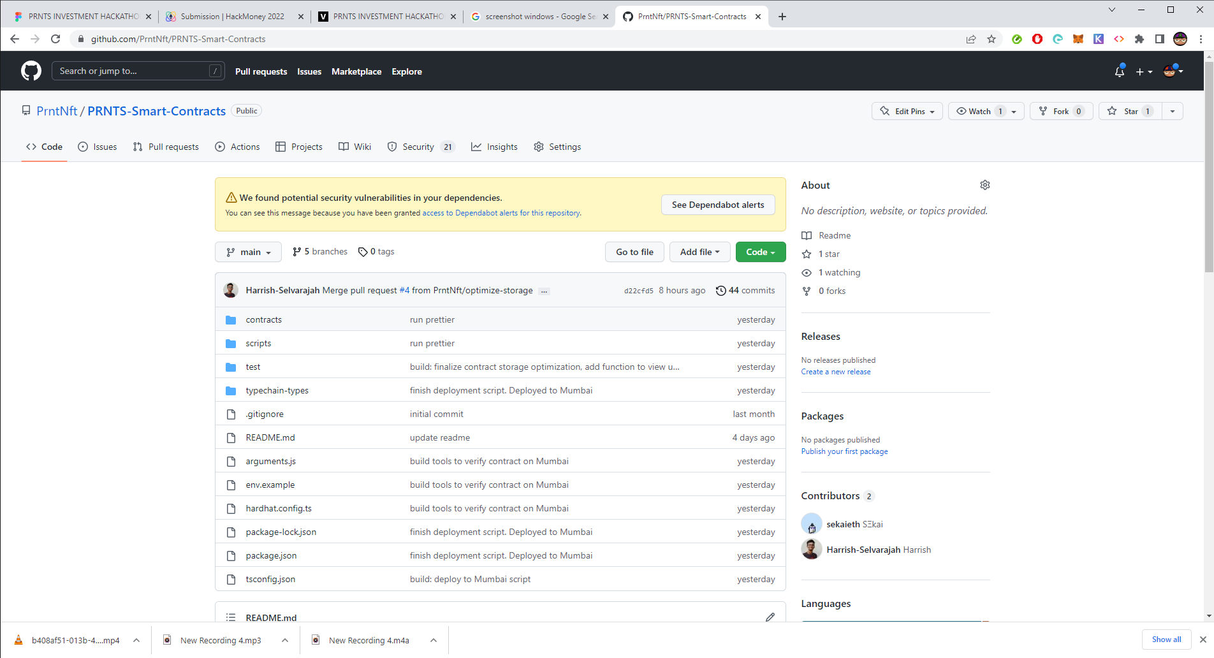
Task: Click the red Opera-style extension icon
Action: click(x=1037, y=39)
